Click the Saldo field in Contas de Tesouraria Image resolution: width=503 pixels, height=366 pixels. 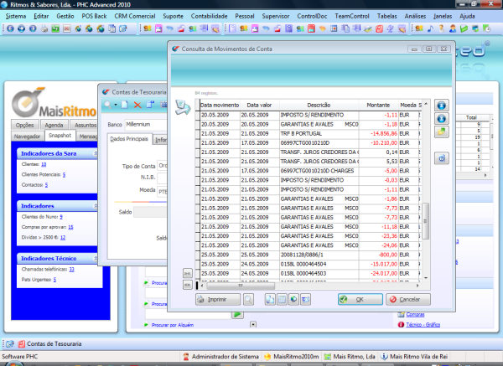(150, 212)
